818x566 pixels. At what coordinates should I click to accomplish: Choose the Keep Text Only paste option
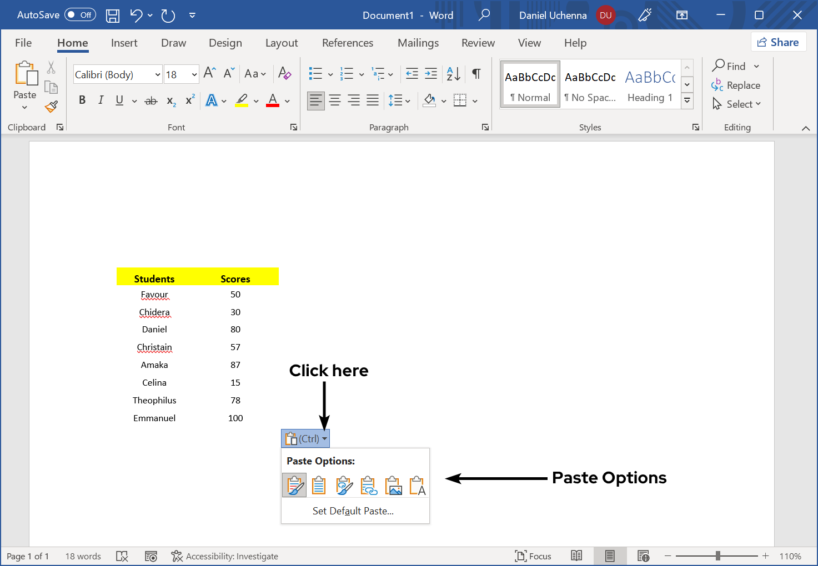417,484
